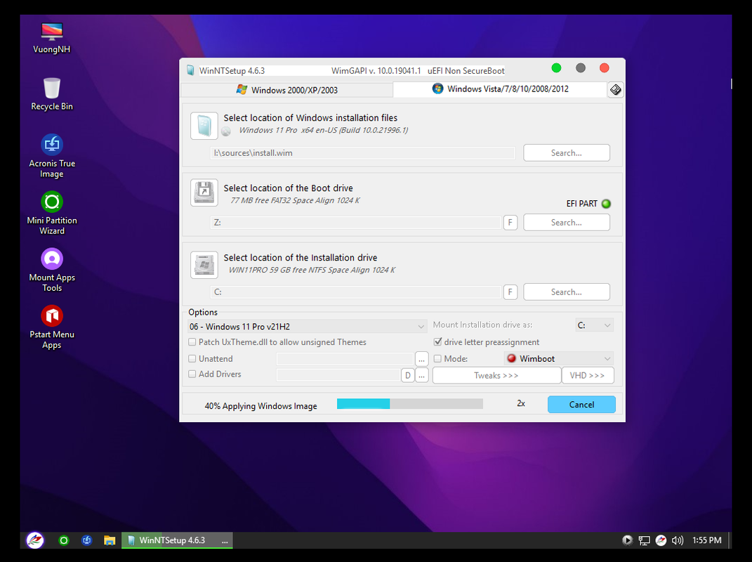Click Search for installation files
The height and width of the screenshot is (562, 752).
coord(567,152)
